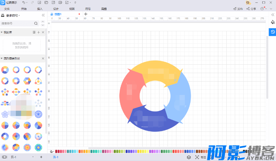Open the 开始 ribbon tab

(24, 9)
